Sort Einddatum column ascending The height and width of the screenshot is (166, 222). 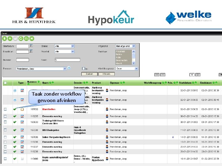pos(216,83)
